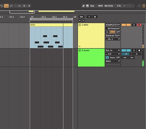Open the Elektron output device dropdown
Viewport: 146px width, 129px height.
pyautogui.click(x=113, y=36)
